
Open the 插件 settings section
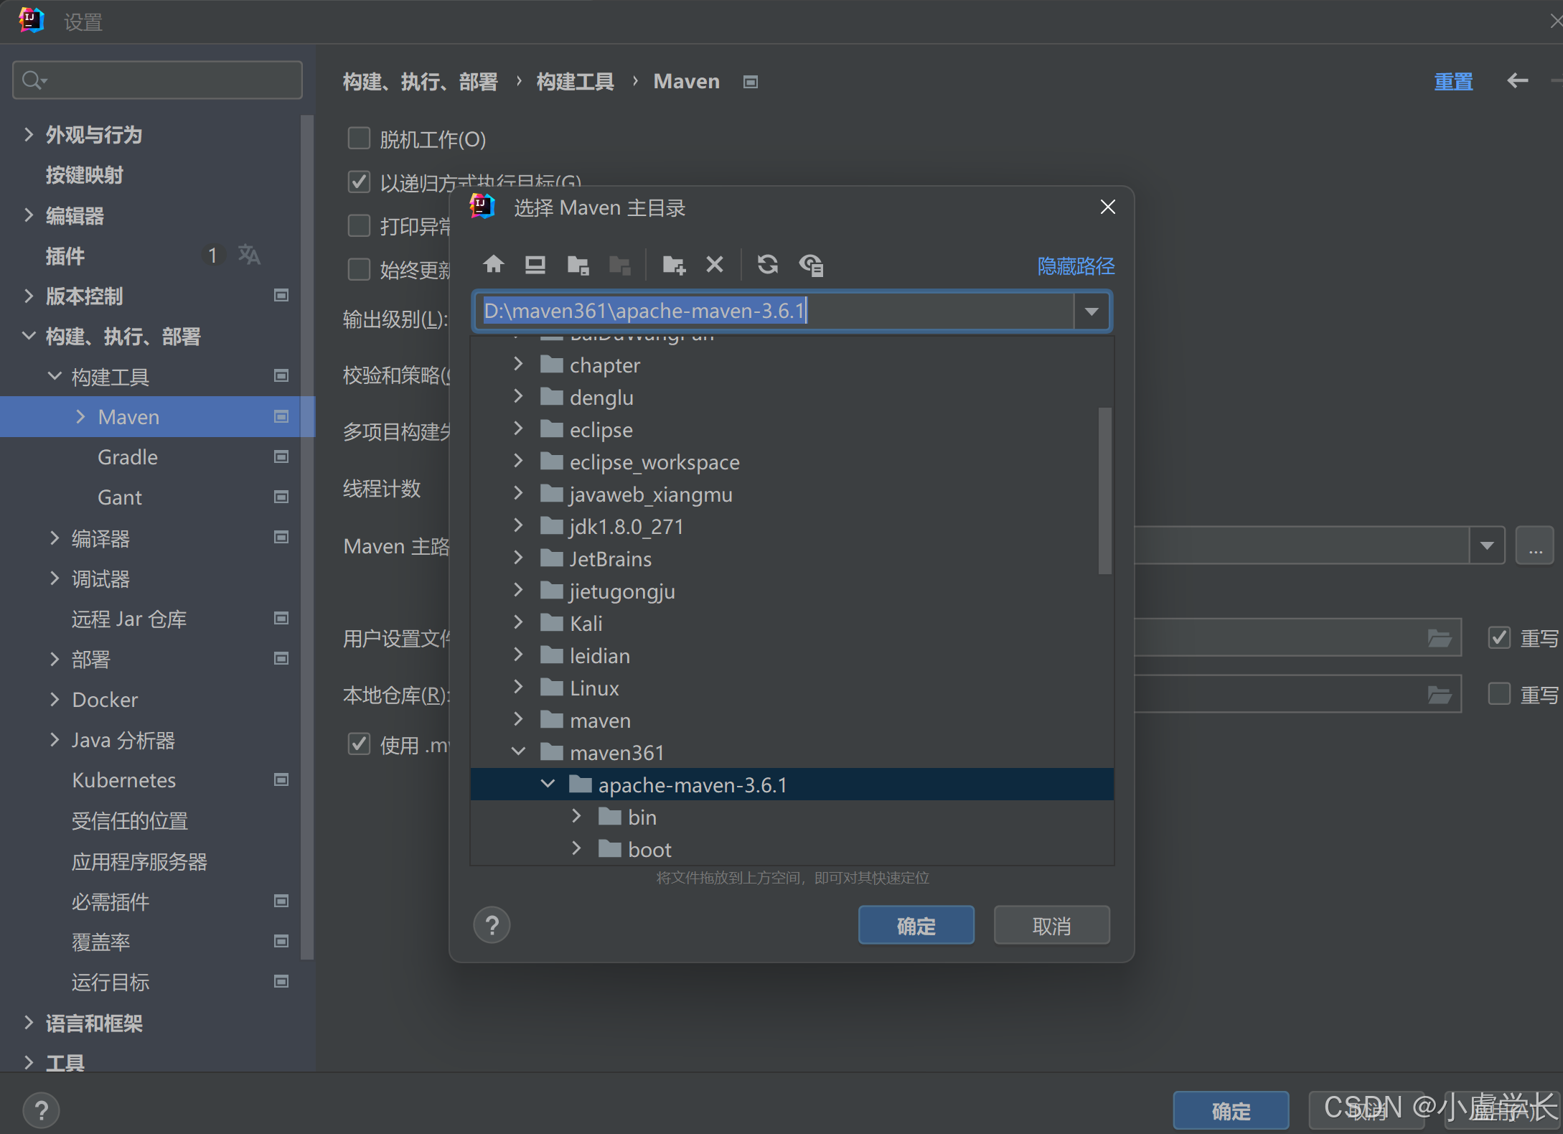(x=65, y=256)
